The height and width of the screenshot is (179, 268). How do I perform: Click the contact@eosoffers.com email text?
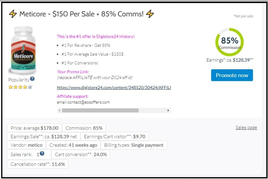pyautogui.click(x=89, y=102)
